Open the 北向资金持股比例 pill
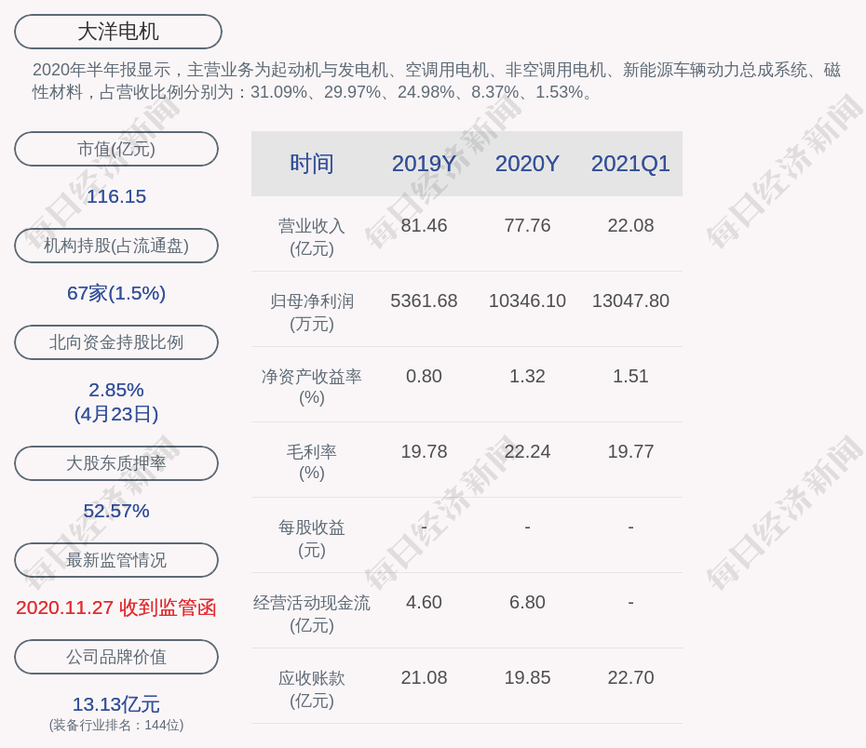Screen dimensions: 866x748 point(116,342)
